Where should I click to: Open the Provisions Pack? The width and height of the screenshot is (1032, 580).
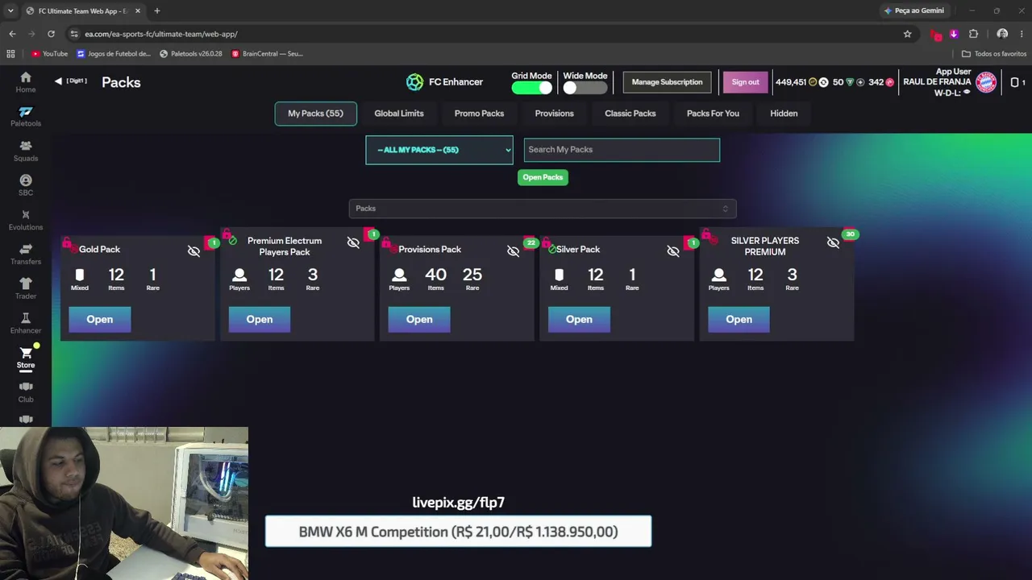[419, 320]
